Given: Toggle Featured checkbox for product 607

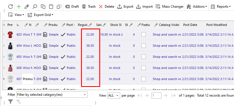Looking at the screenshot, I should point(144,79).
